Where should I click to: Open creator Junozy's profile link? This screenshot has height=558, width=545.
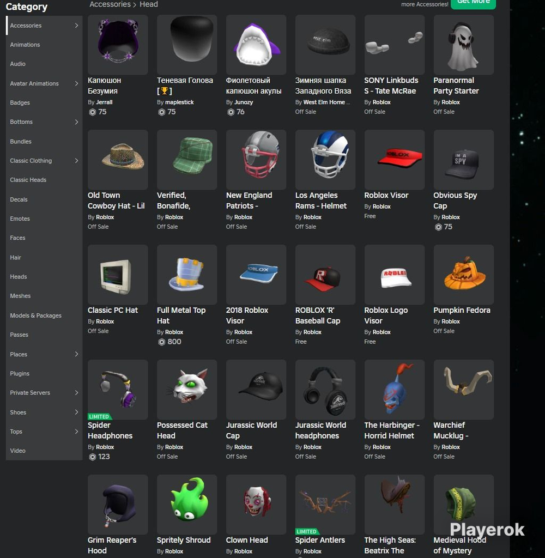pos(244,102)
